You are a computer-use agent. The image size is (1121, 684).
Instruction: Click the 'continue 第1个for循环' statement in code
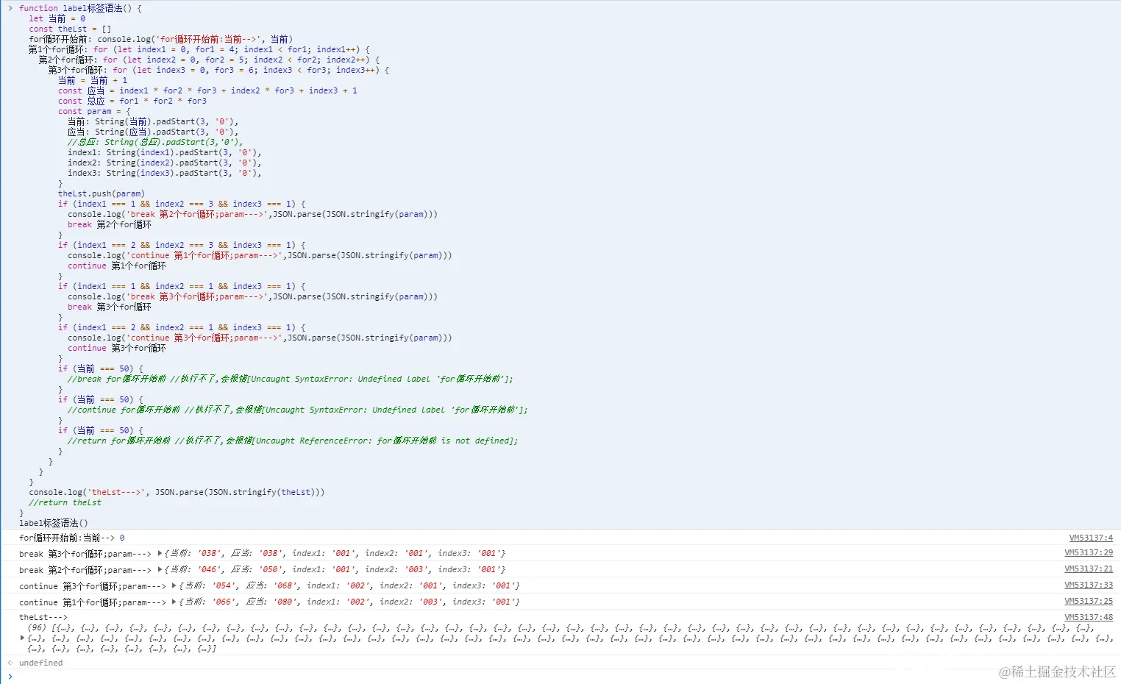(x=116, y=266)
